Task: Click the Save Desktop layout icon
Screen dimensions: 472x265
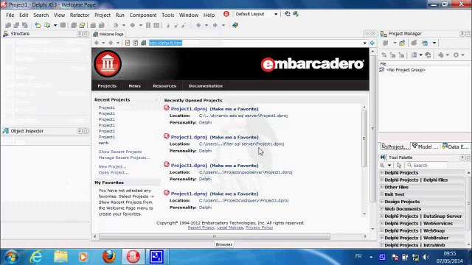Action: click(288, 14)
